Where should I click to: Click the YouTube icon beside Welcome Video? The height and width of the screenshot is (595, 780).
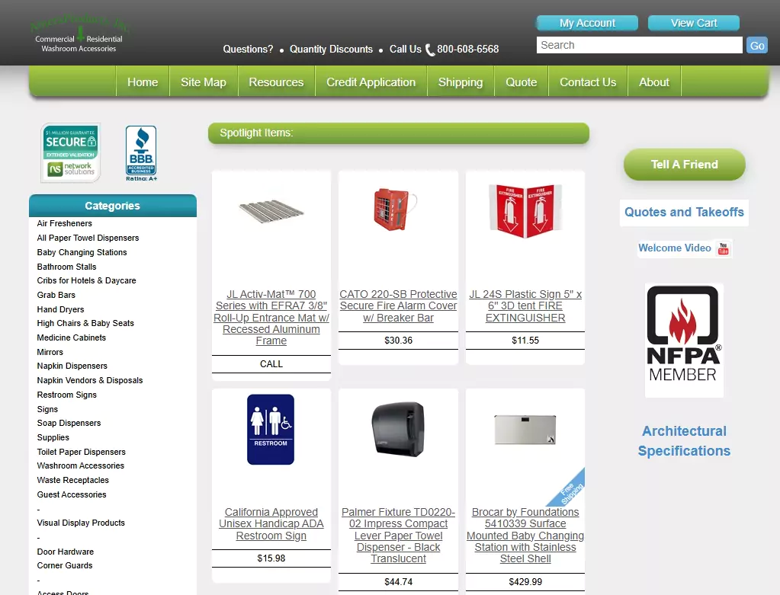pyautogui.click(x=724, y=248)
